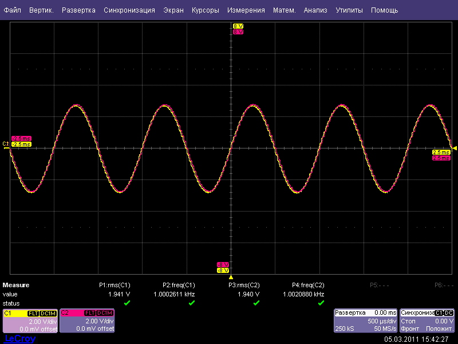Viewport: 458px width, 344px height.
Task: Open the C2 channel descriptor box
Action: 87,321
